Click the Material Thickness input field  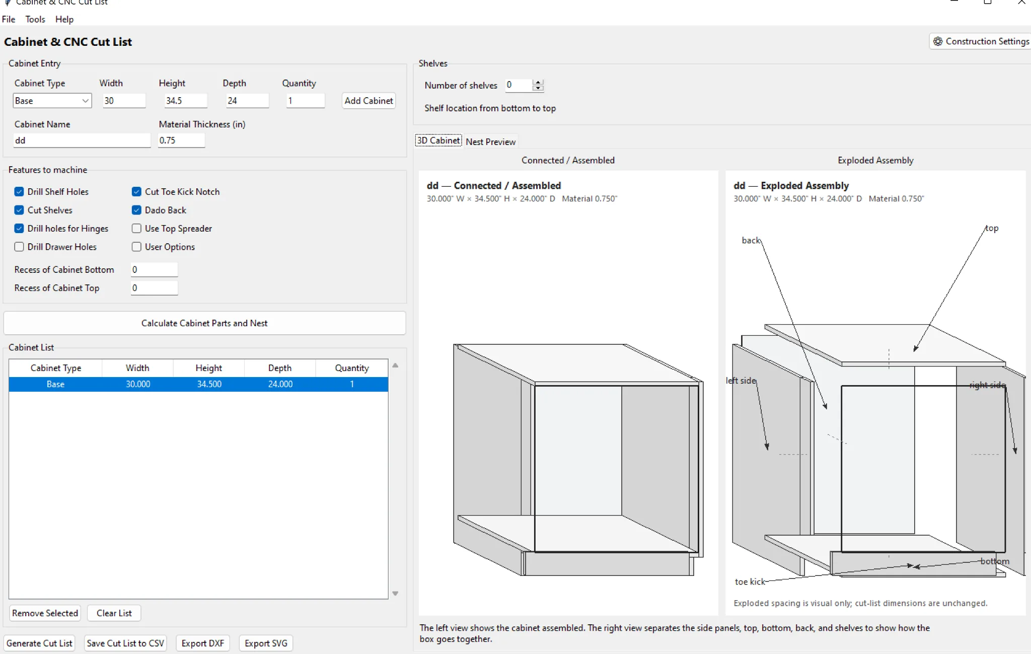[x=181, y=140]
